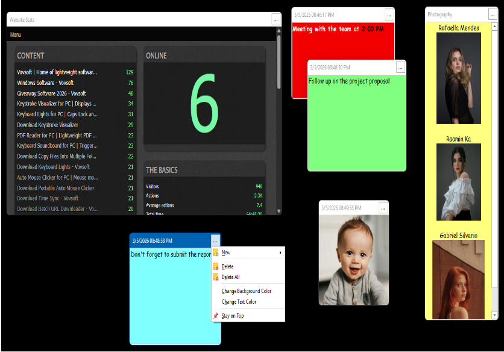This screenshot has height=352, width=504.
Task: Open the red meeting note's options button
Action: [389, 15]
